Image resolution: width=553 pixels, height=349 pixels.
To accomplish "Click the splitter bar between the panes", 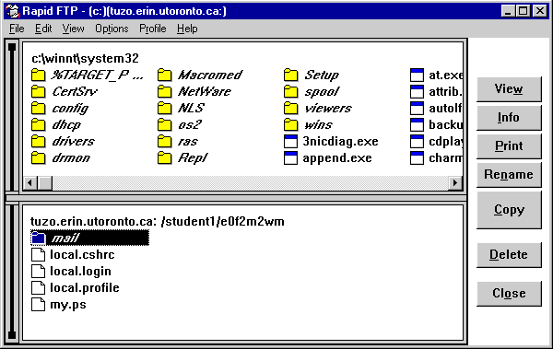I will pos(236,198).
